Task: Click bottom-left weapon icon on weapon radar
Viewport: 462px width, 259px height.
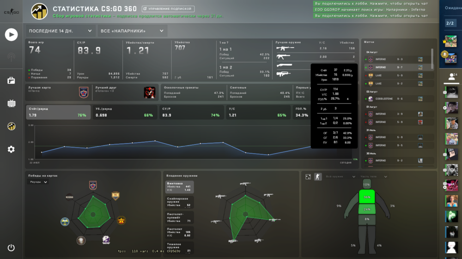Action: pyautogui.click(x=233, y=241)
